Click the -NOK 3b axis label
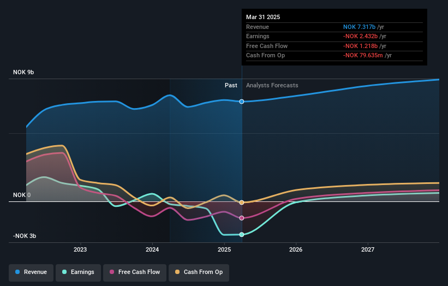The image size is (448, 286). click(x=25, y=236)
